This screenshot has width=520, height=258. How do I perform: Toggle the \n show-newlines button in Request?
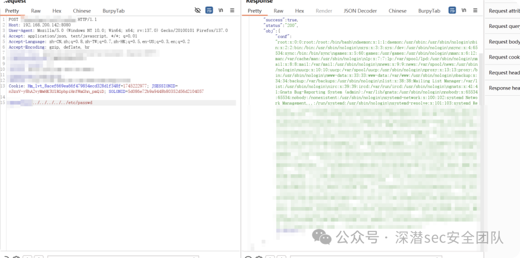point(221,10)
